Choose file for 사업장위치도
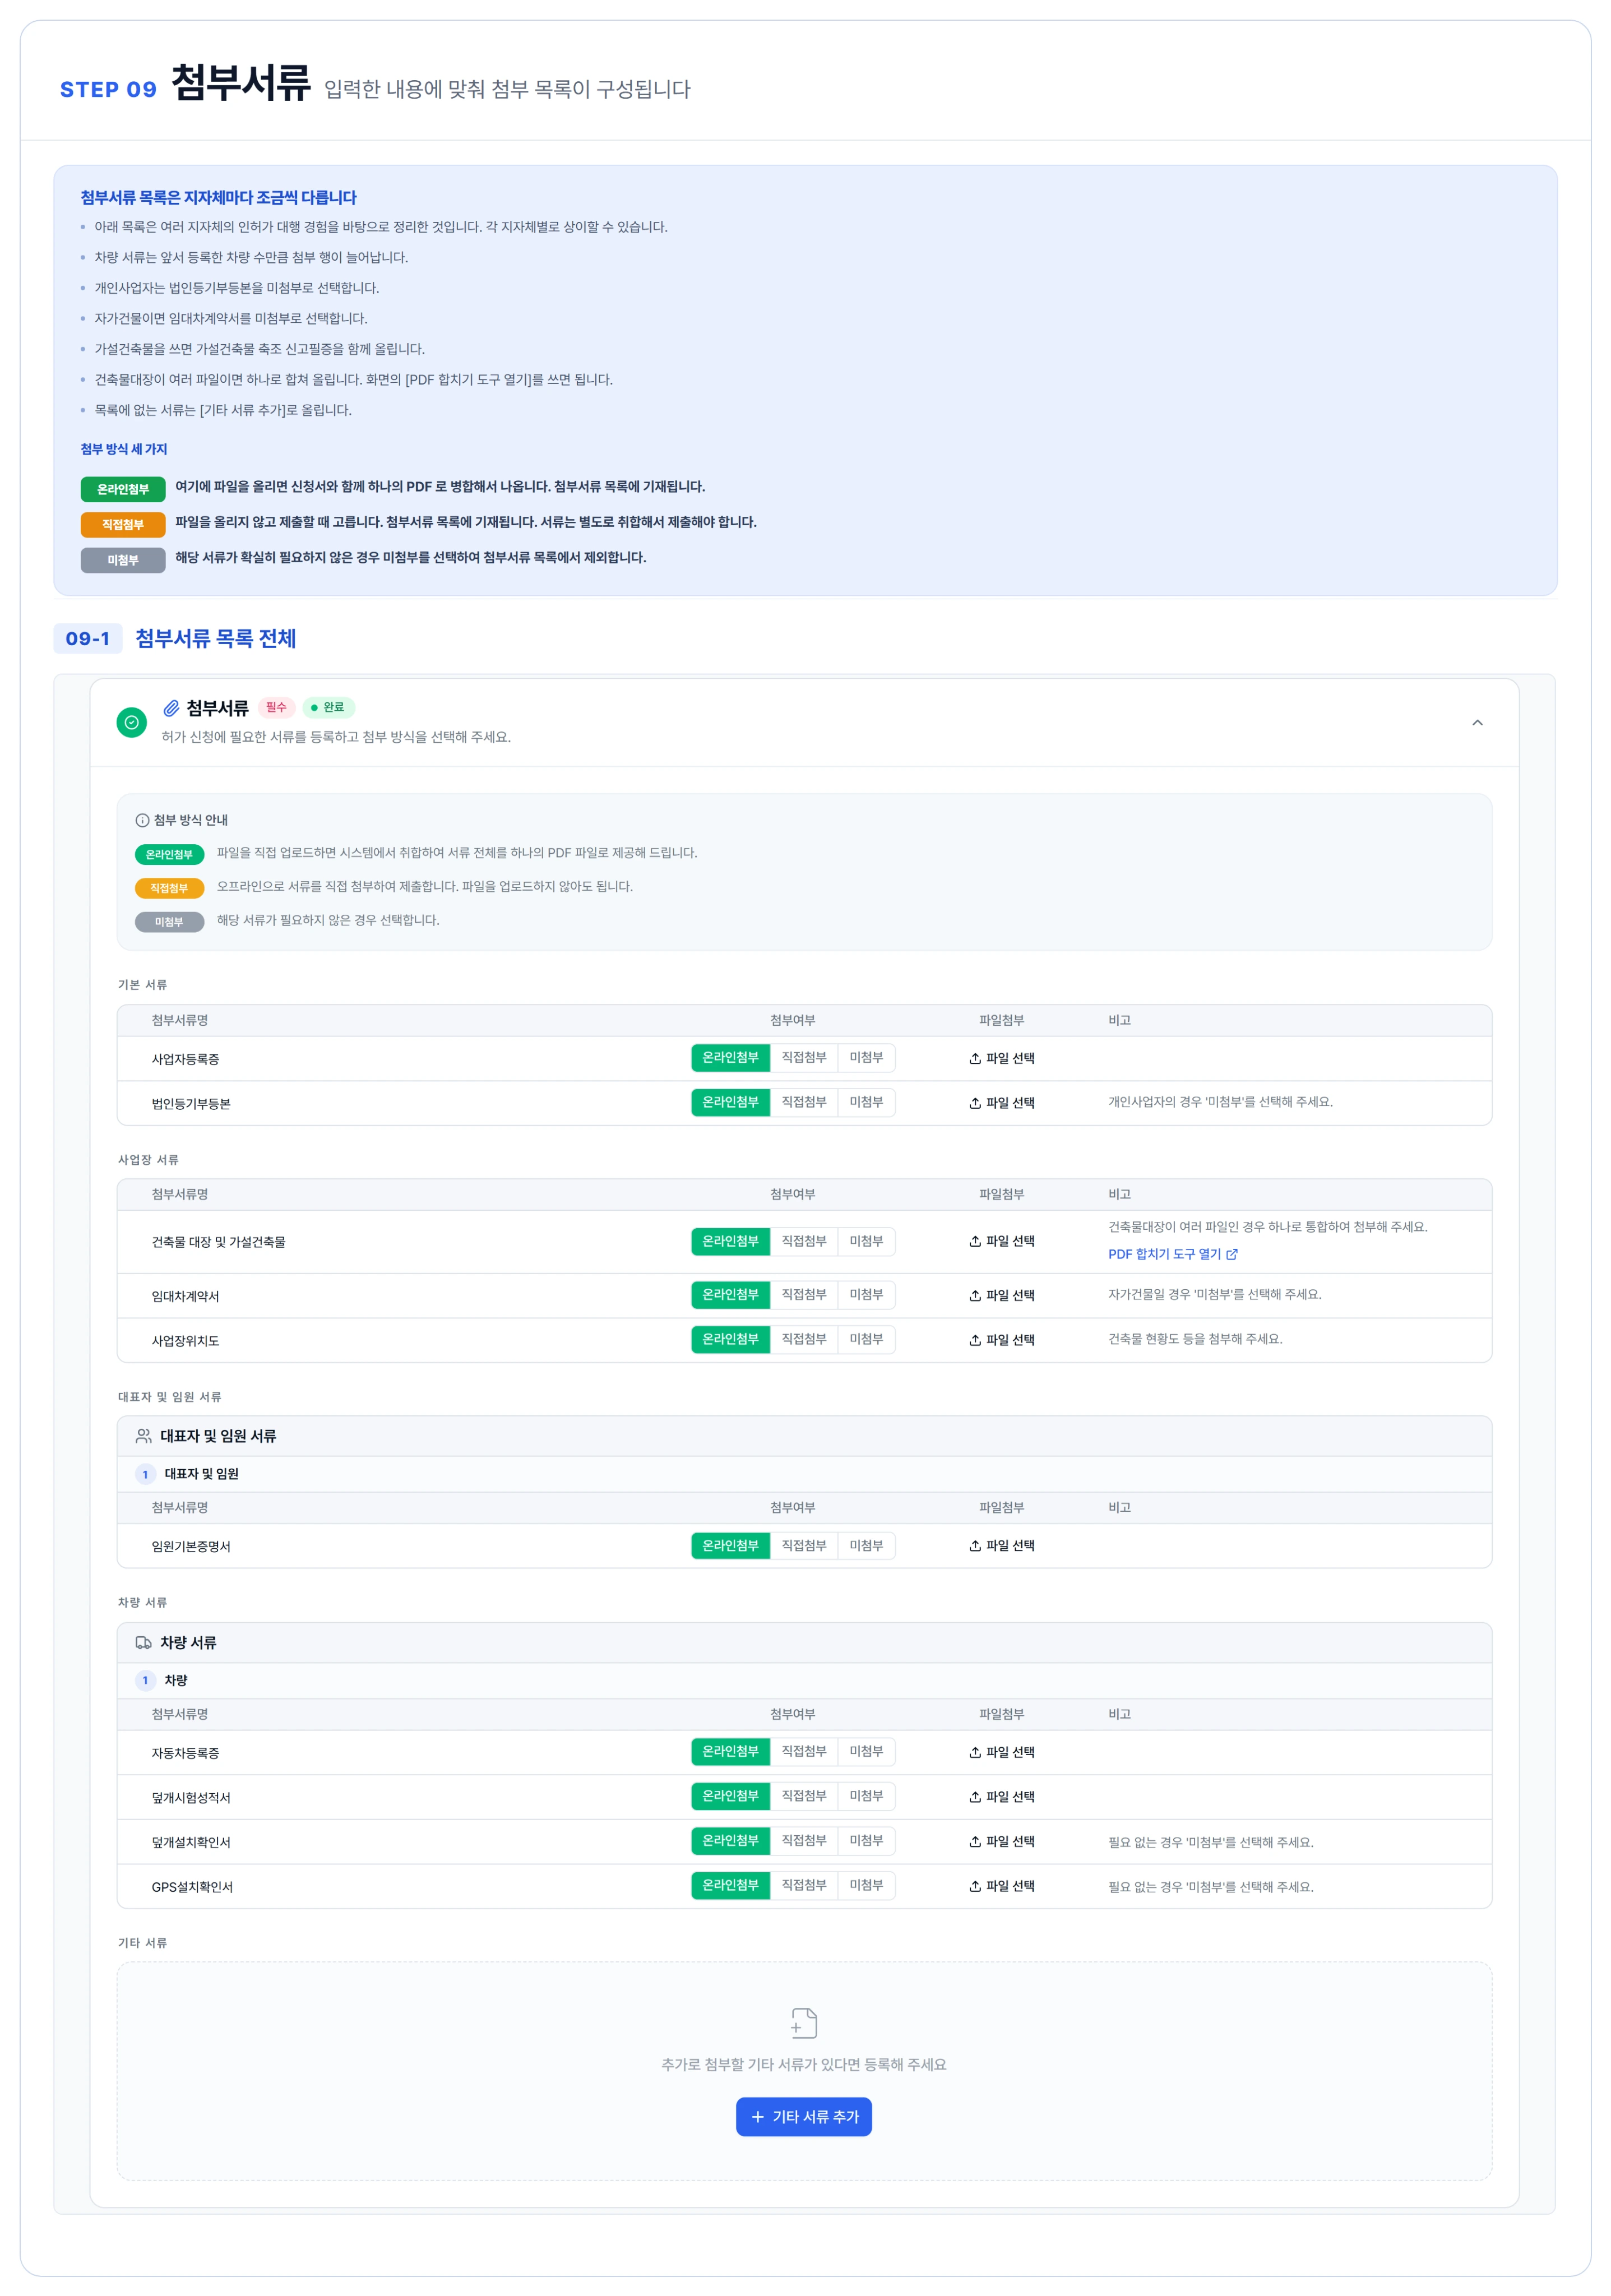 click(1001, 1340)
